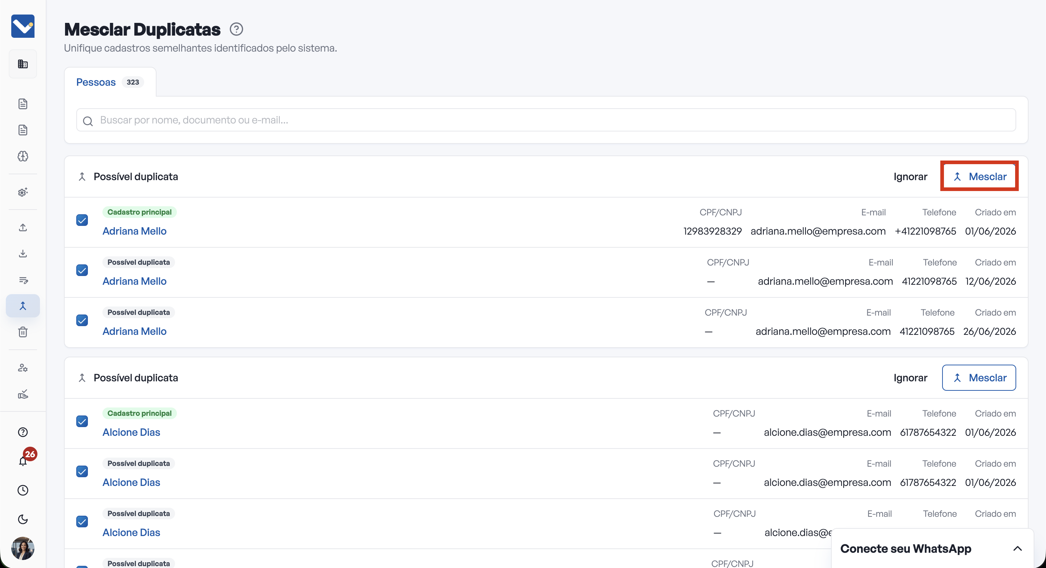Screen dimensions: 1046x568
Task: Expand the Conecte seu WhatsApp panel chevron
Action: [x=1018, y=548]
